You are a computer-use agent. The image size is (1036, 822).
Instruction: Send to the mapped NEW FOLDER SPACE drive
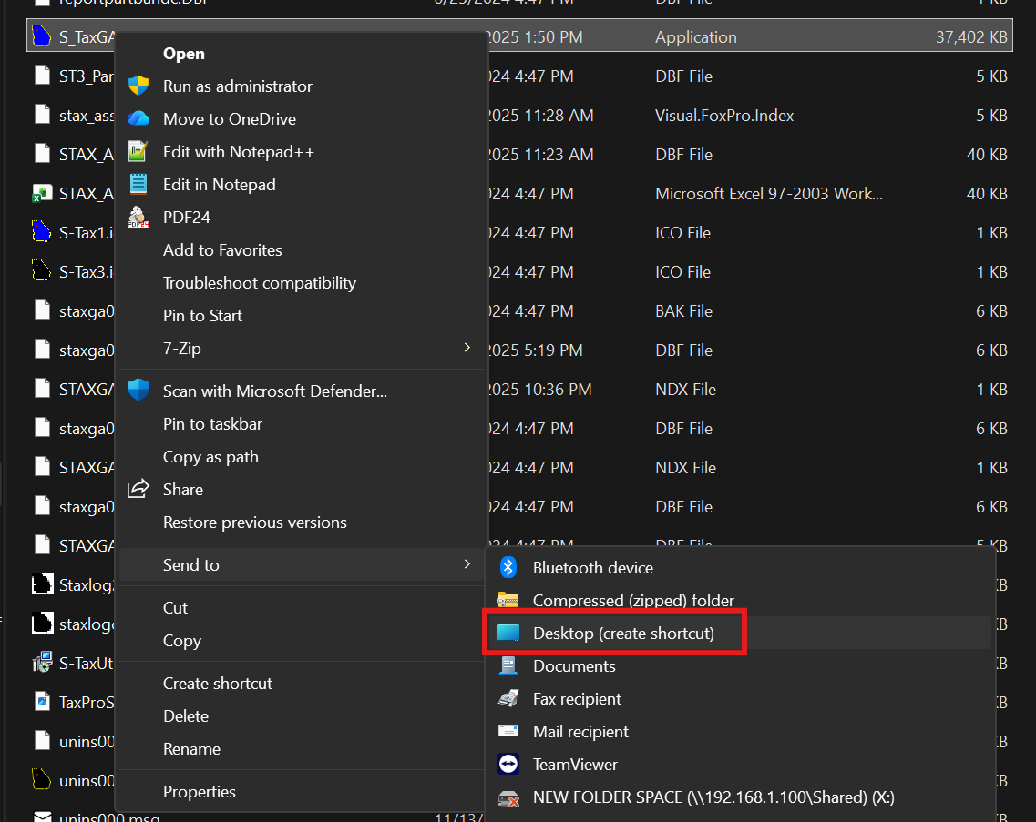713,797
